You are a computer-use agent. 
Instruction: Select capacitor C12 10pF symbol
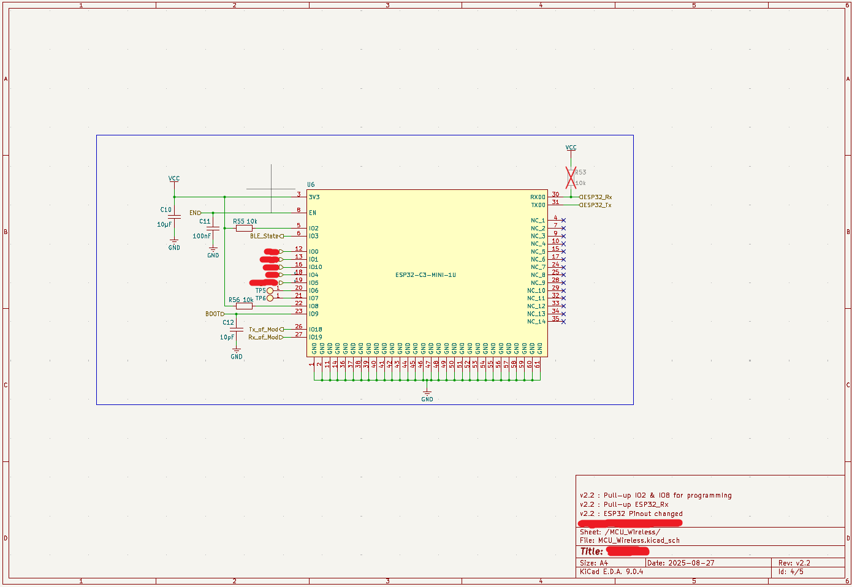[x=236, y=330]
